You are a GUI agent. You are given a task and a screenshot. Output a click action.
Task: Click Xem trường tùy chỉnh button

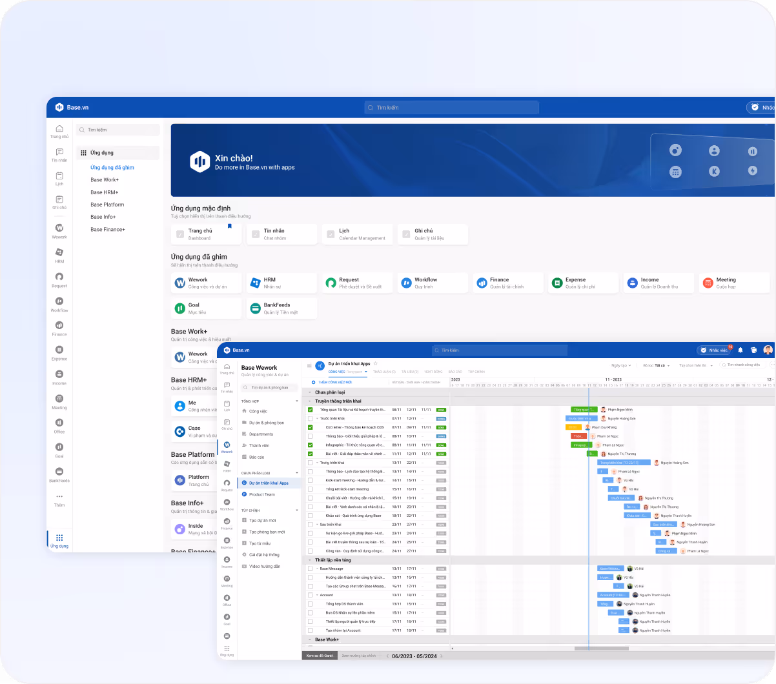(359, 656)
